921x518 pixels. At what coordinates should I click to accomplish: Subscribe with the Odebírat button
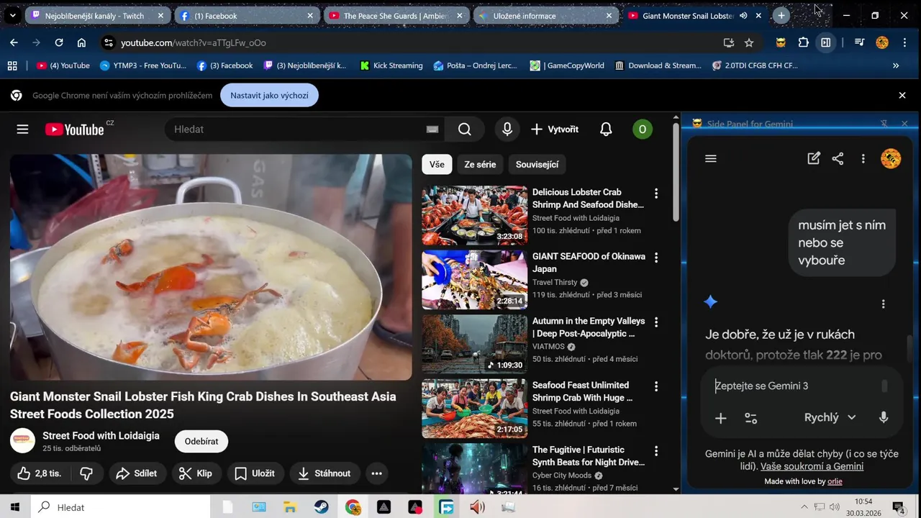pos(201,442)
